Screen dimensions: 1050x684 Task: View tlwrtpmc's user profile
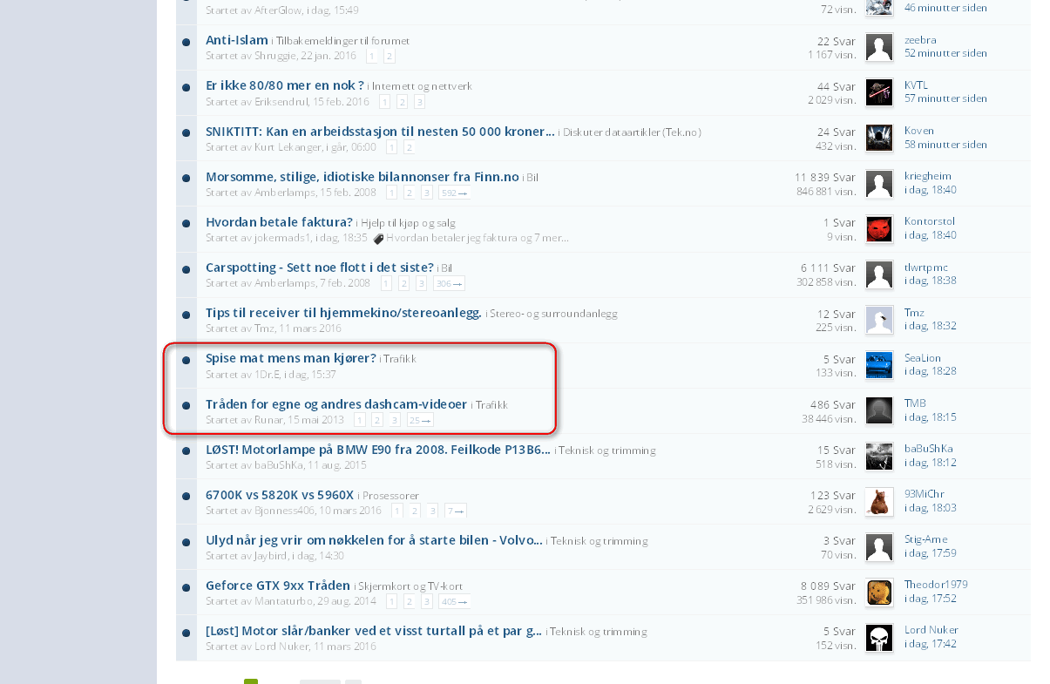[x=926, y=267]
